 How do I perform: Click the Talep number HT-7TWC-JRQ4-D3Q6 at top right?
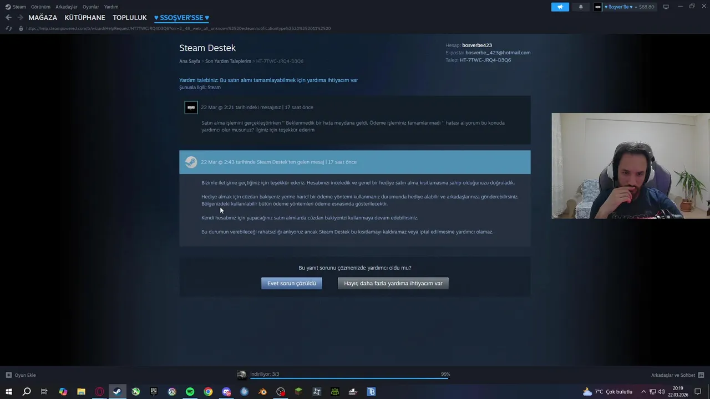click(x=485, y=60)
